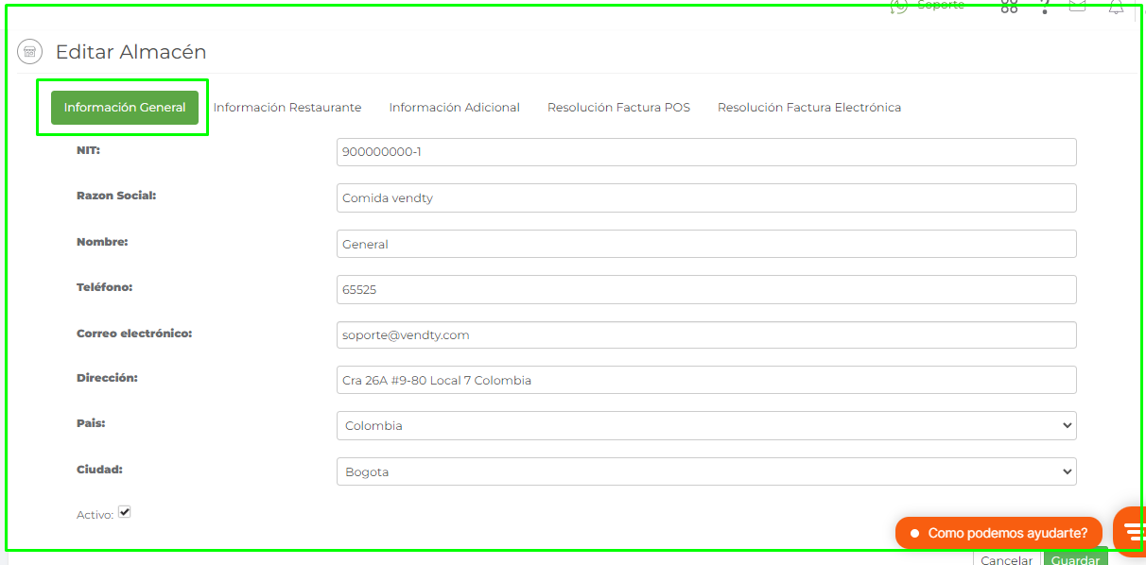The height and width of the screenshot is (565, 1146).
Task: Click the Cancelar button
Action: 1006,558
